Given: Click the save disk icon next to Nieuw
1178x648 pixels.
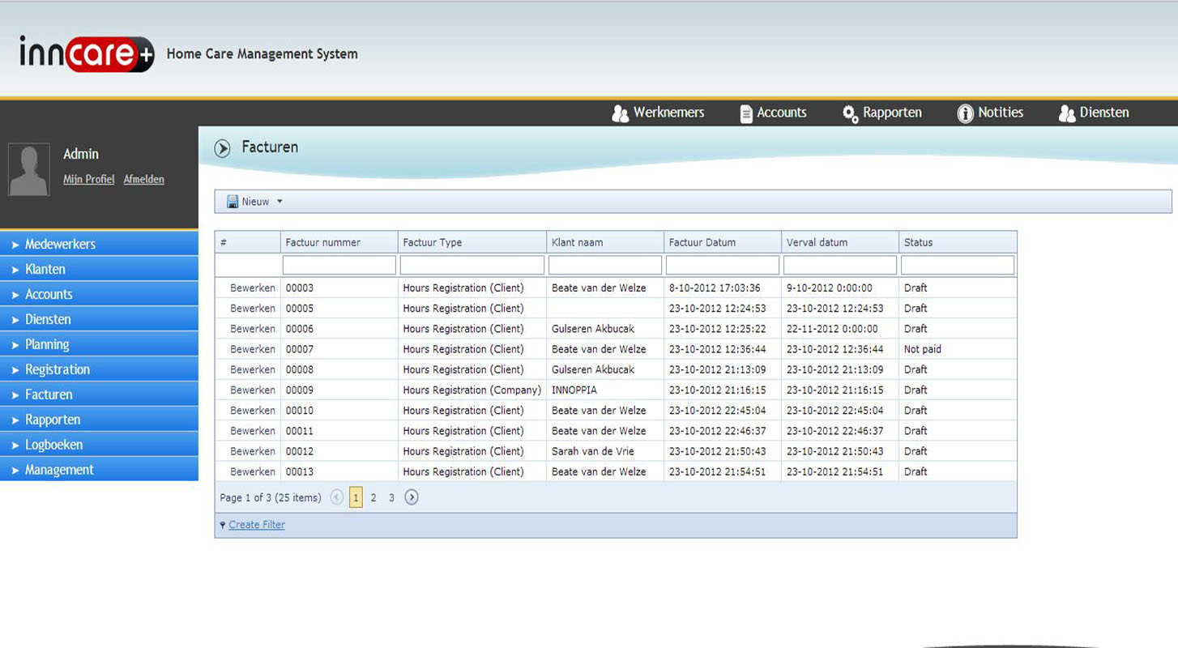Looking at the screenshot, I should click(x=233, y=202).
